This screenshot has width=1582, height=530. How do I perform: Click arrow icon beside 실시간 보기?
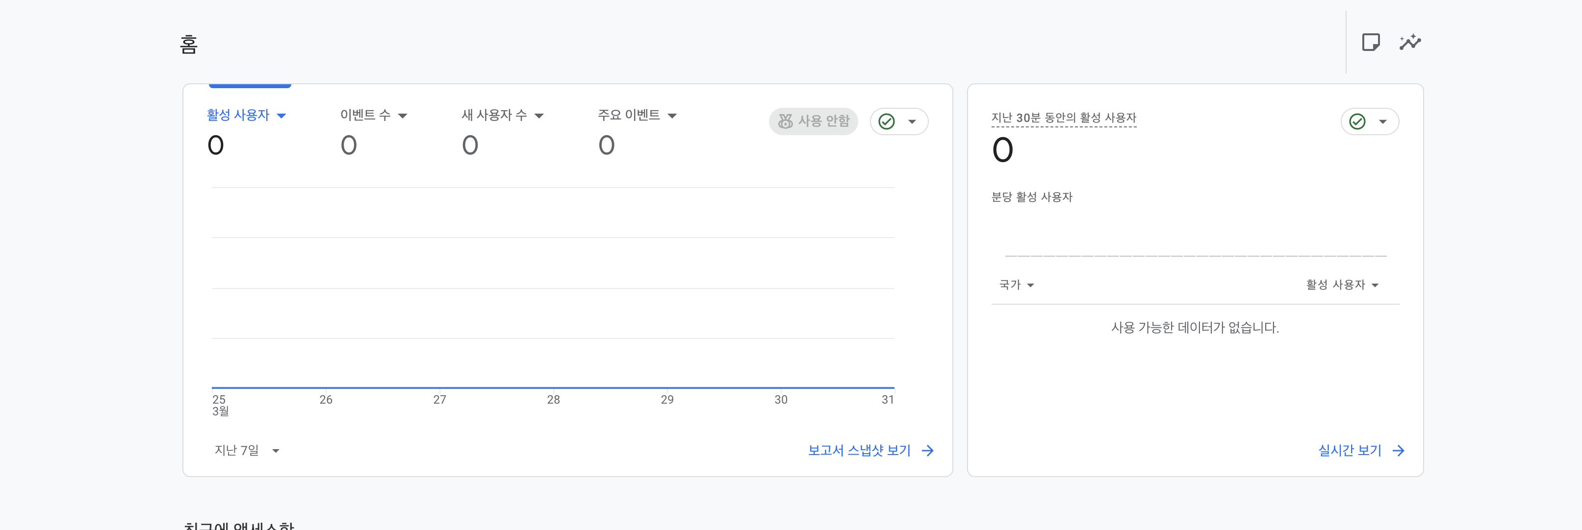click(x=1399, y=451)
